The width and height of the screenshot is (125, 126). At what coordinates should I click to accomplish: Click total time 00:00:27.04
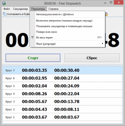[67, 78]
